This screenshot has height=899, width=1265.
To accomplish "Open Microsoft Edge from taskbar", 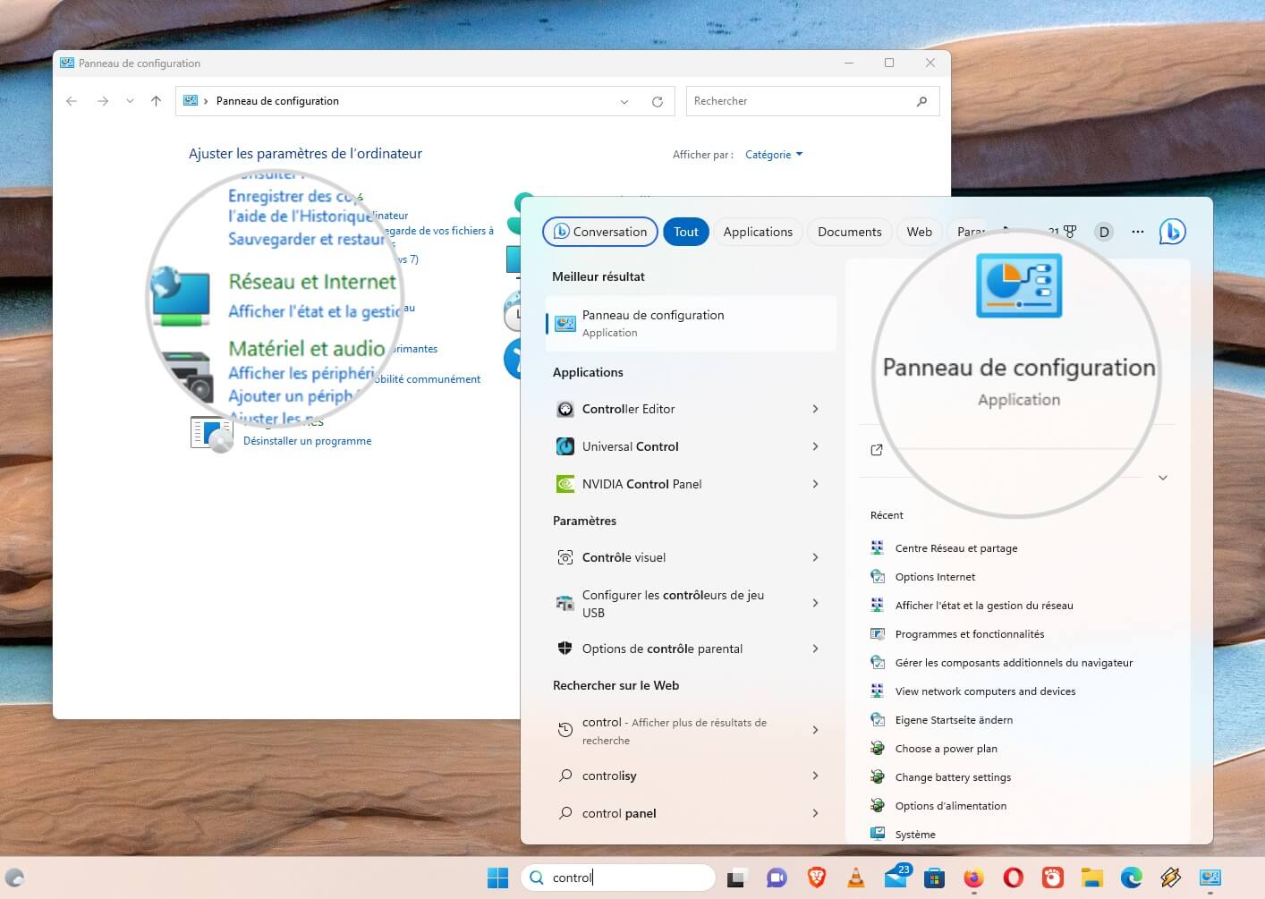I will (1132, 878).
